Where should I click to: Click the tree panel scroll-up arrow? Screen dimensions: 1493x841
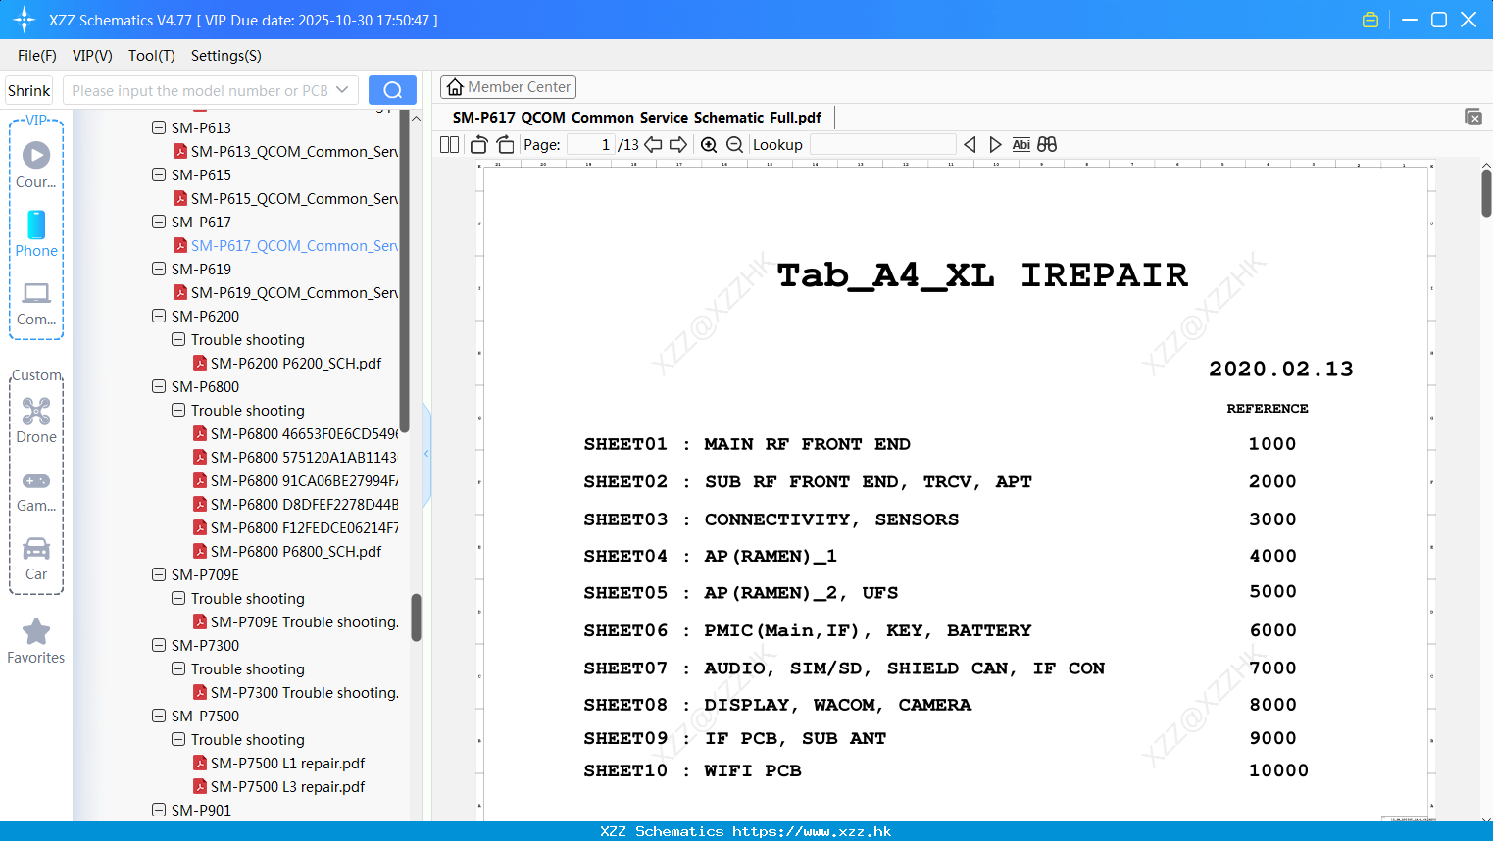416,118
